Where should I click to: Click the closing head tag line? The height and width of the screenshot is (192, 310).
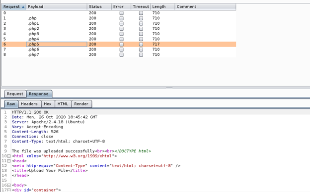click(20, 176)
